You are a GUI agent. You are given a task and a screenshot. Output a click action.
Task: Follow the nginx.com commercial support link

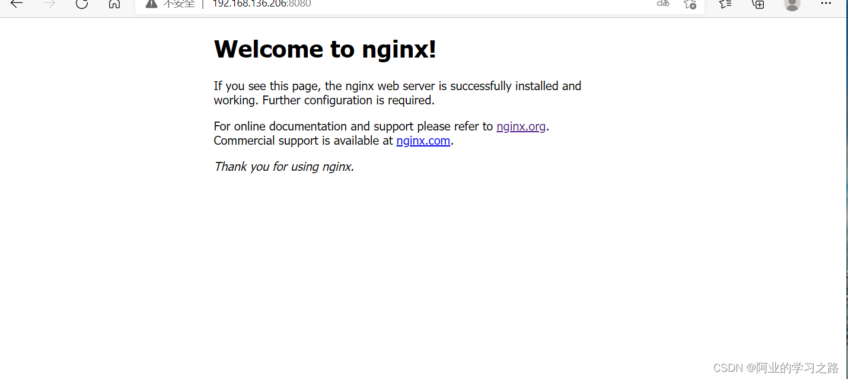click(x=423, y=141)
